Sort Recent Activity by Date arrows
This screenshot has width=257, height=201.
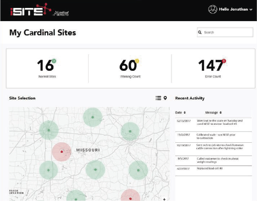(x=185, y=113)
